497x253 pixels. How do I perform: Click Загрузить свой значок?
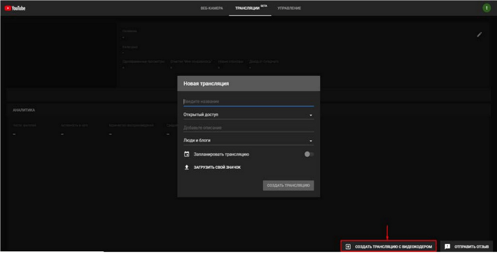[x=217, y=167]
